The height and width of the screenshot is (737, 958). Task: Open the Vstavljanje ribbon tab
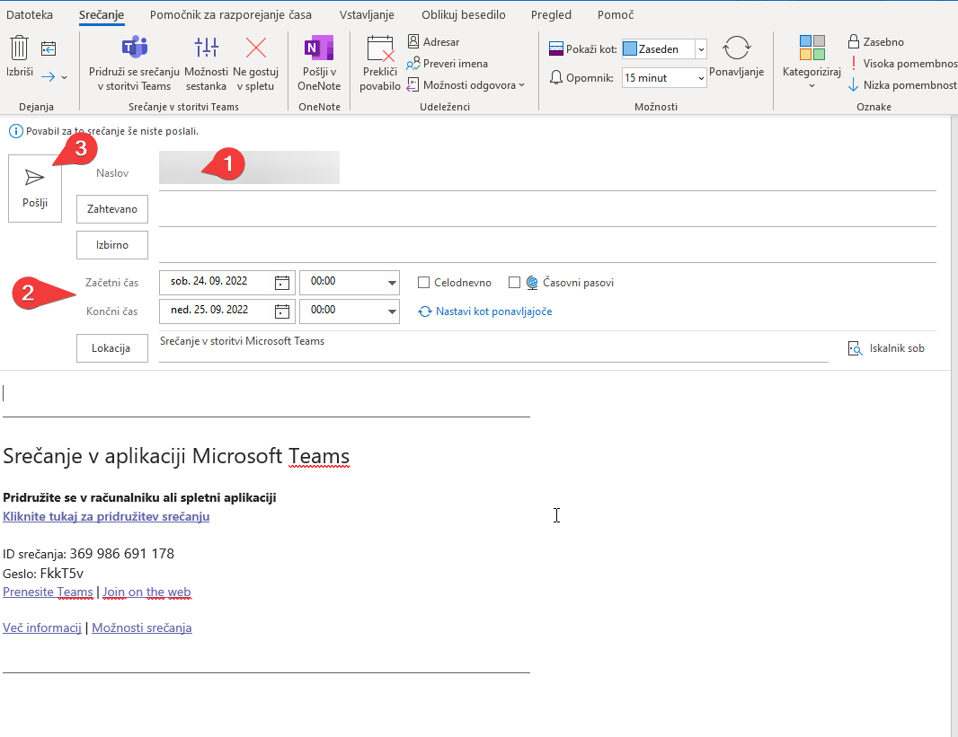click(367, 15)
